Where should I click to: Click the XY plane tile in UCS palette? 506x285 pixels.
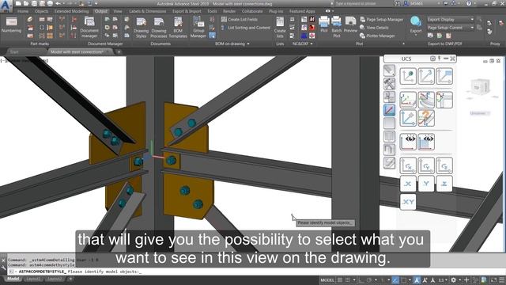(x=408, y=202)
